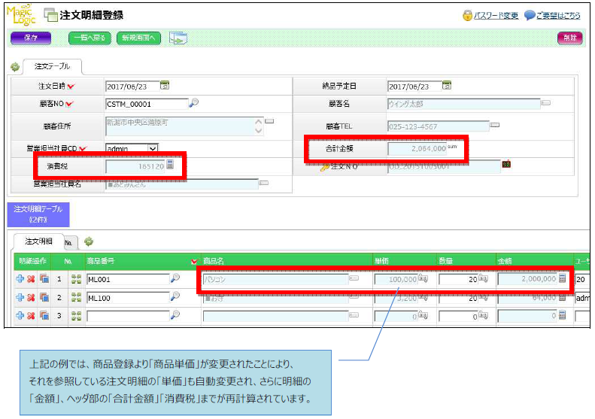Click calculator icon in row 1 金額
Viewport: 595px width, 419px height.
pyautogui.click(x=562, y=278)
